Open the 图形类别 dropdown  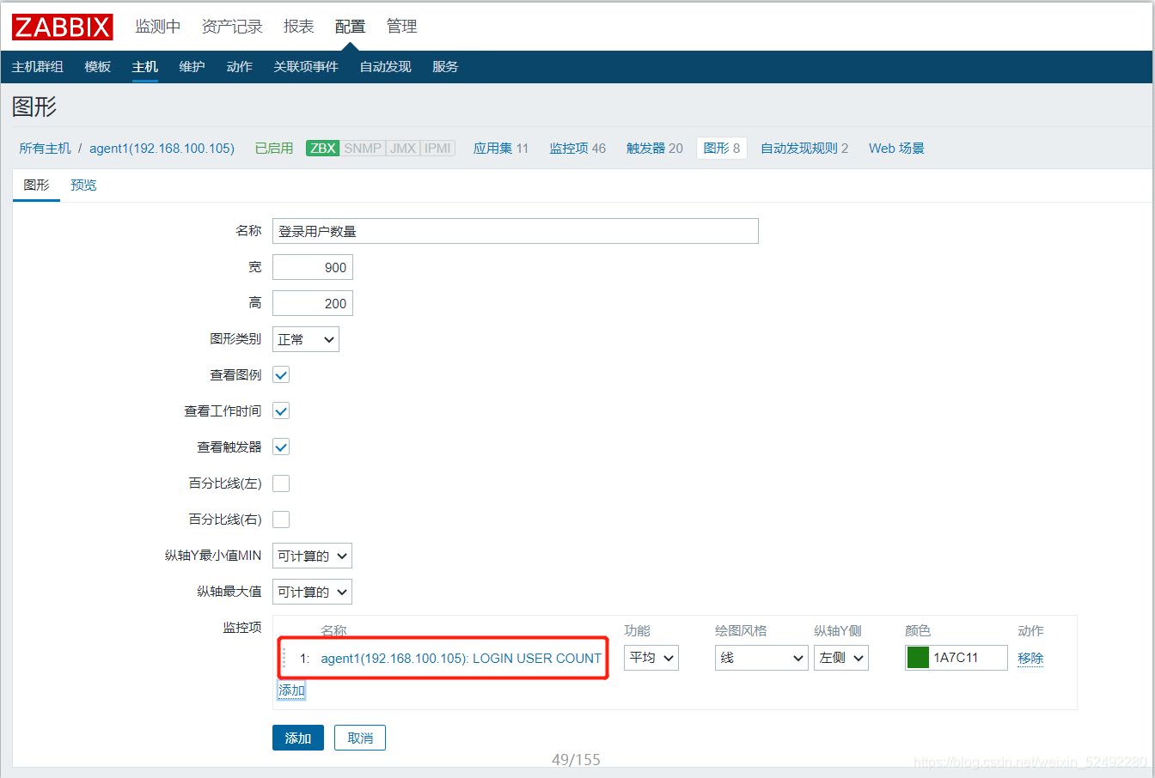pyautogui.click(x=306, y=339)
